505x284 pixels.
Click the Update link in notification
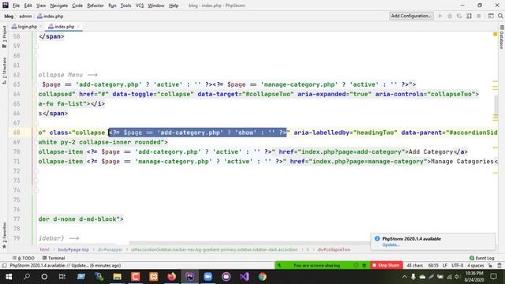[391, 245]
